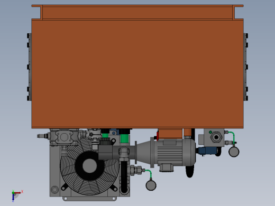Pick the square flange at cooler's upper left
The width and height of the screenshot is (275, 206).
[x=64, y=137]
